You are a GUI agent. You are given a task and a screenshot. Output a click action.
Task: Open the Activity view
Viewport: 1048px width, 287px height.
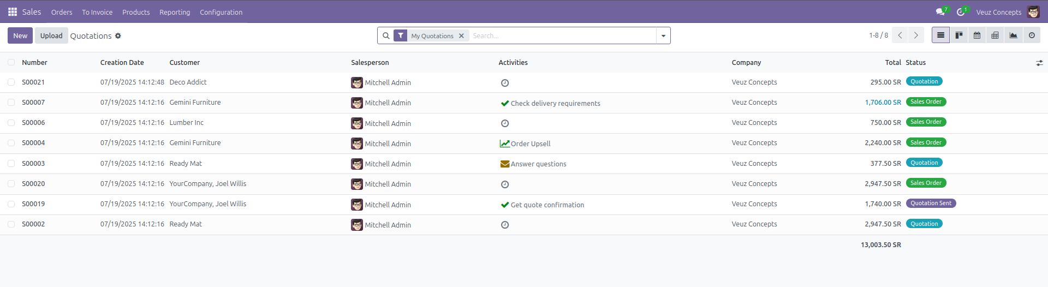click(1032, 35)
